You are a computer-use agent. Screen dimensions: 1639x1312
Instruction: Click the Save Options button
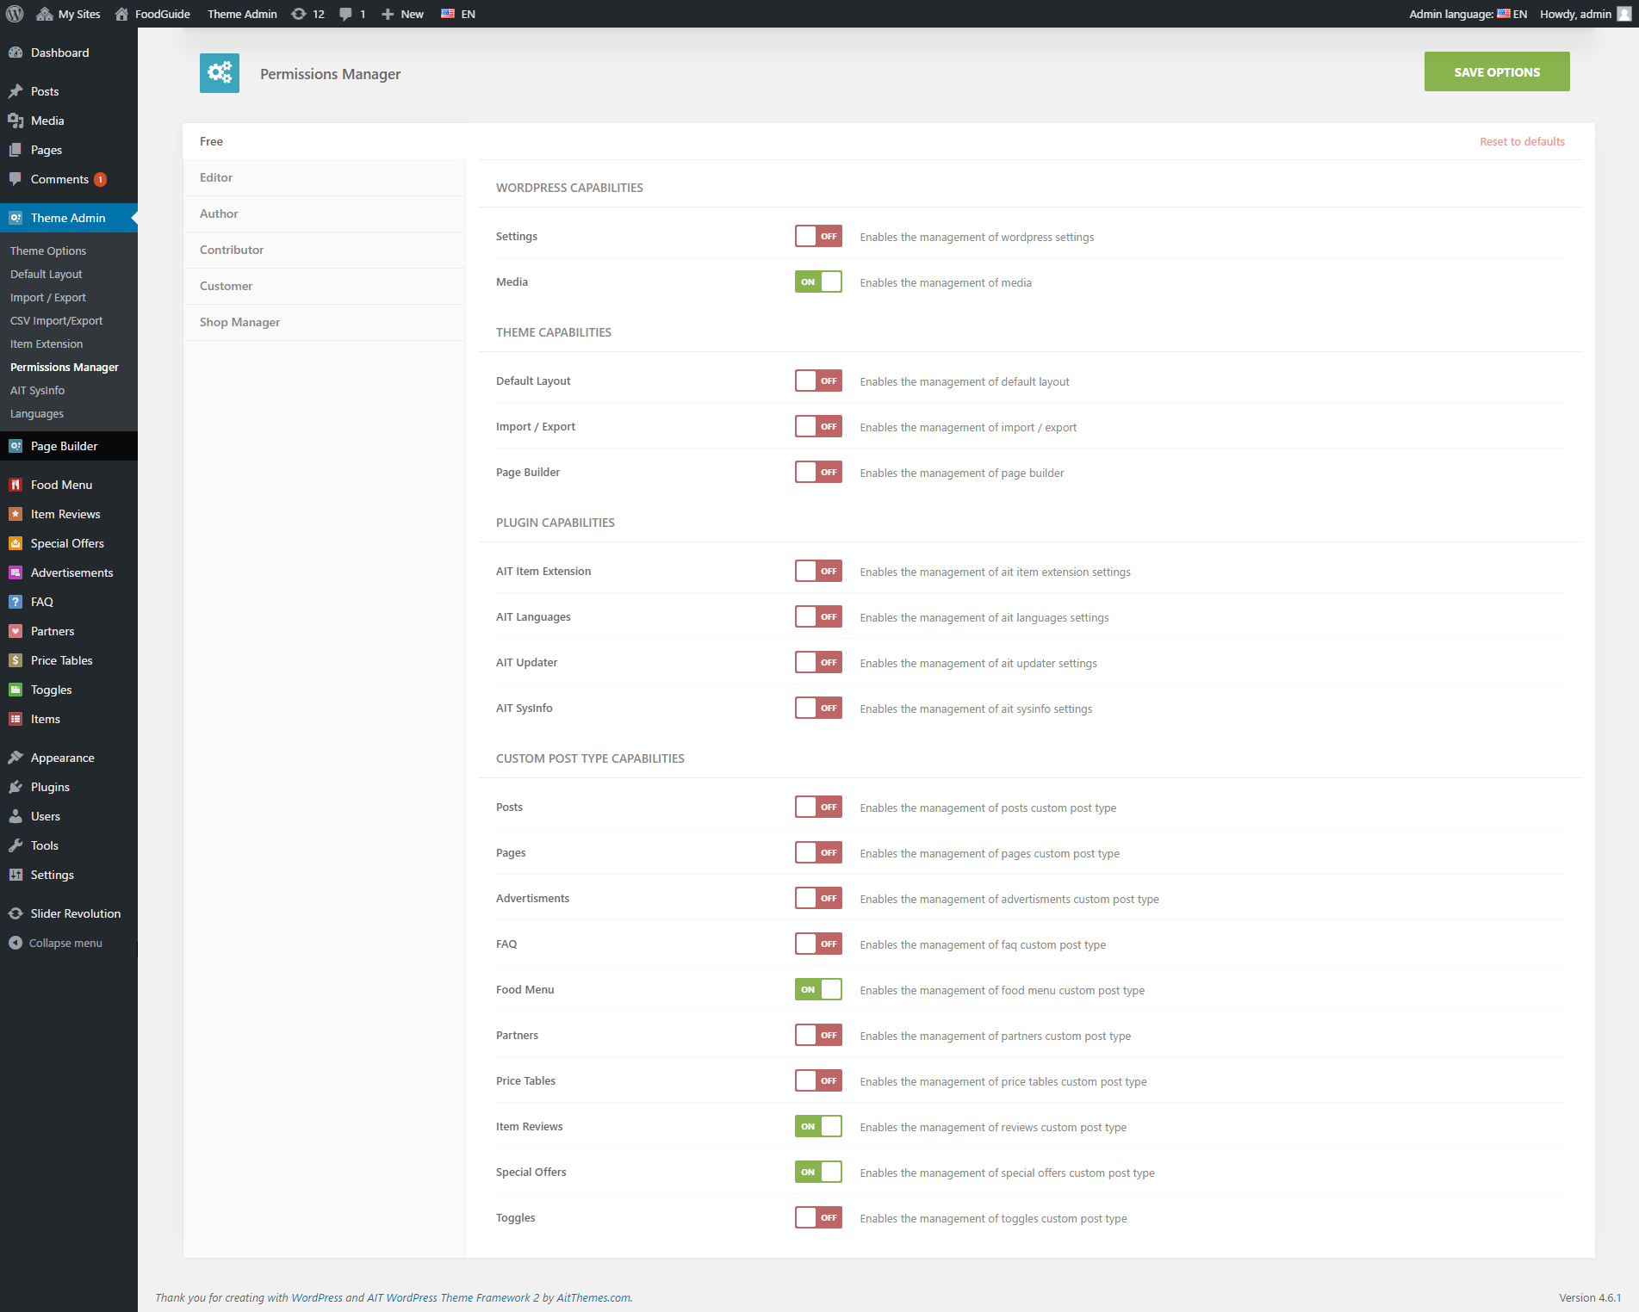1496,71
